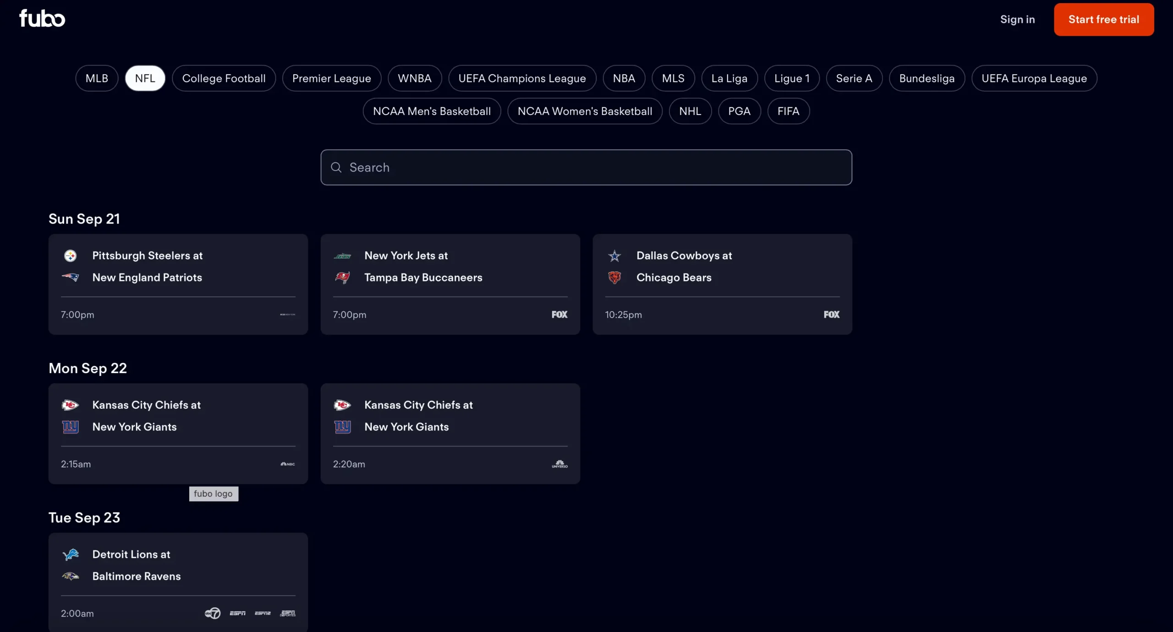The height and width of the screenshot is (632, 1173).
Task: Click the ESPN2 channel logo
Action: pos(263,613)
